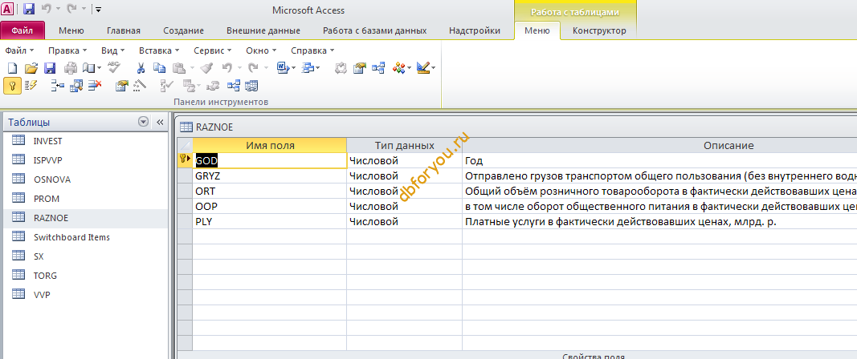
Task: Collapse the navigation pane with the double chevron
Action: tap(160, 123)
